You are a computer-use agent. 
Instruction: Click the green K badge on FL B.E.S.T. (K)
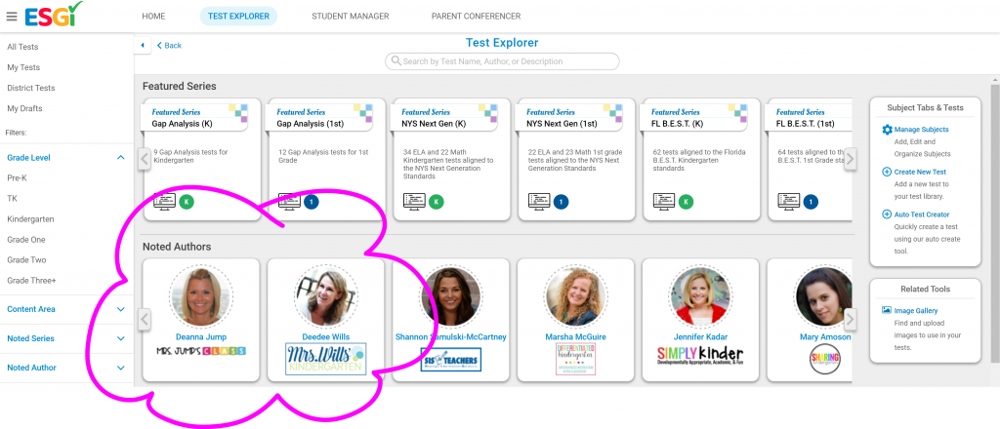click(x=687, y=203)
